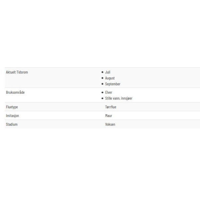
Task: Click the Maur value text
Action: click(109, 116)
